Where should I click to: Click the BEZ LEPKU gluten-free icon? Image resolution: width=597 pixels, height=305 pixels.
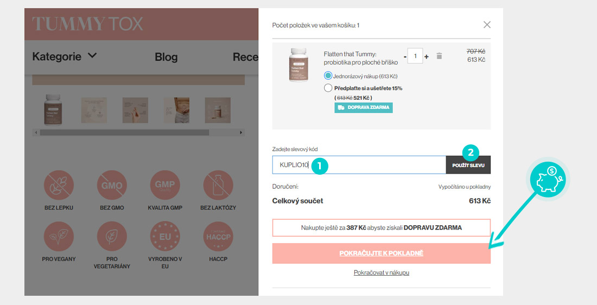pyautogui.click(x=59, y=185)
